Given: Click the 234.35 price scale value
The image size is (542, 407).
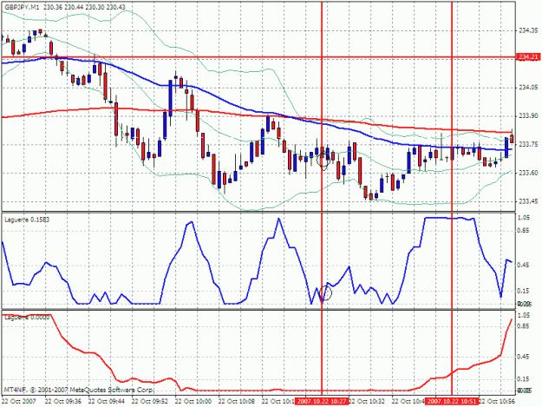Looking at the screenshot, I should point(528,30).
